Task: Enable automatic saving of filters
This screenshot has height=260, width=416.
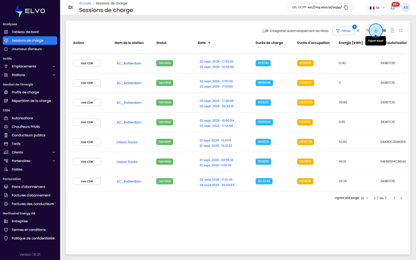Action: [x=265, y=31]
